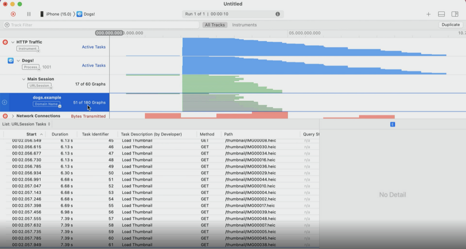This screenshot has width=466, height=249.
Task: Open run info icon in run status
Action: pyautogui.click(x=278, y=14)
